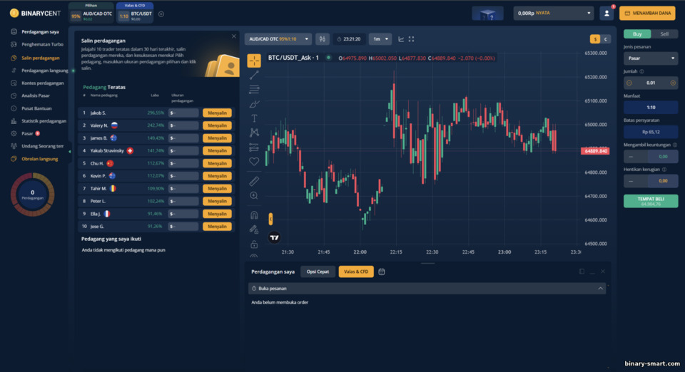Select the Sell option
This screenshot has width=685, height=372.
coord(664,34)
